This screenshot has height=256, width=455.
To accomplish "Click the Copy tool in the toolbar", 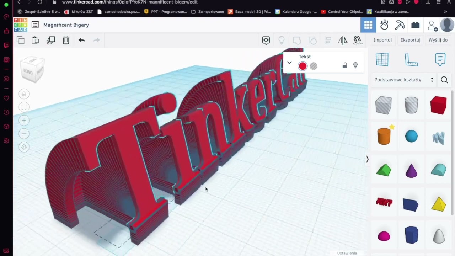I will pyautogui.click(x=21, y=40).
